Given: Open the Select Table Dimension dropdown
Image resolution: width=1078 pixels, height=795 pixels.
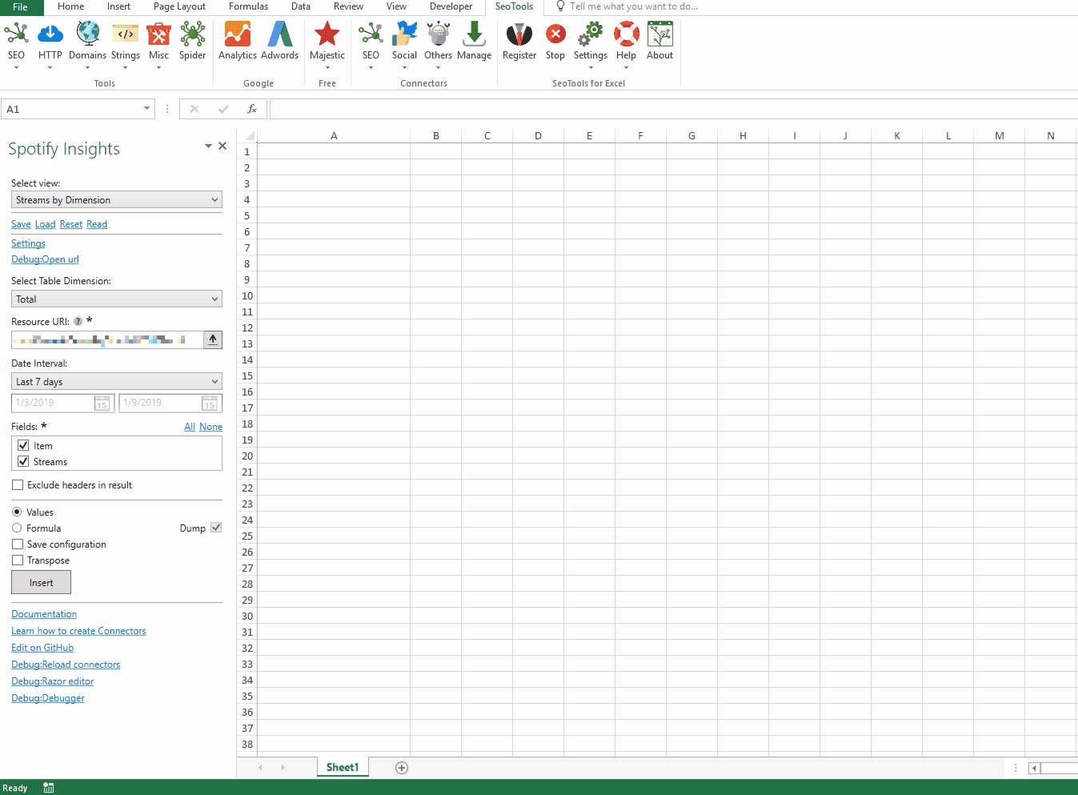Looking at the screenshot, I should [x=117, y=299].
